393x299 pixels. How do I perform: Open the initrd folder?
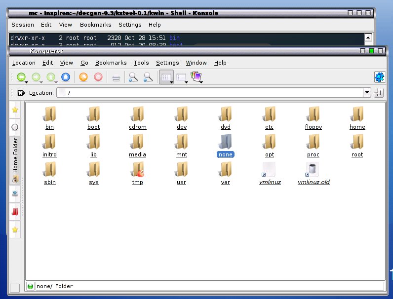[x=49, y=146]
